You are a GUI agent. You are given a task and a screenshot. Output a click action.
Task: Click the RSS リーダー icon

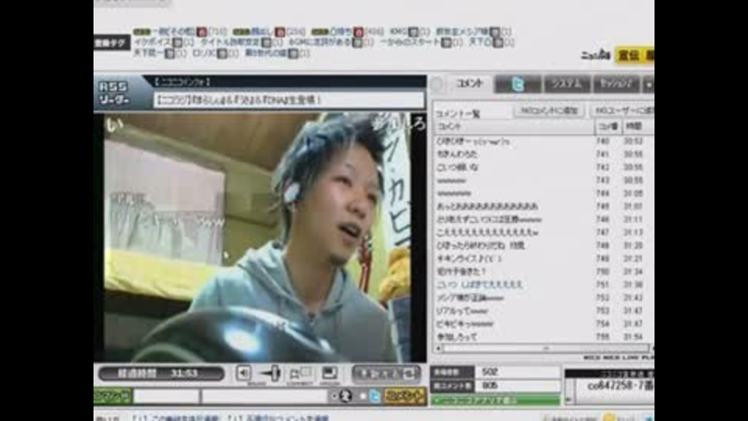pos(114,93)
